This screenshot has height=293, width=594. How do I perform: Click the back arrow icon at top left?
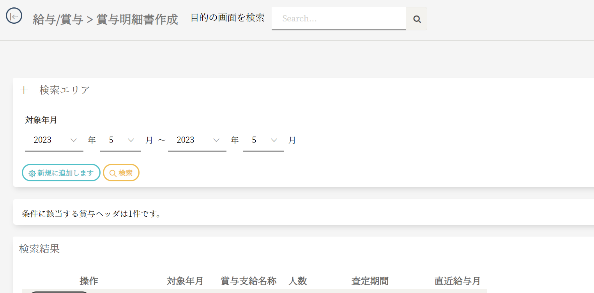click(x=14, y=16)
